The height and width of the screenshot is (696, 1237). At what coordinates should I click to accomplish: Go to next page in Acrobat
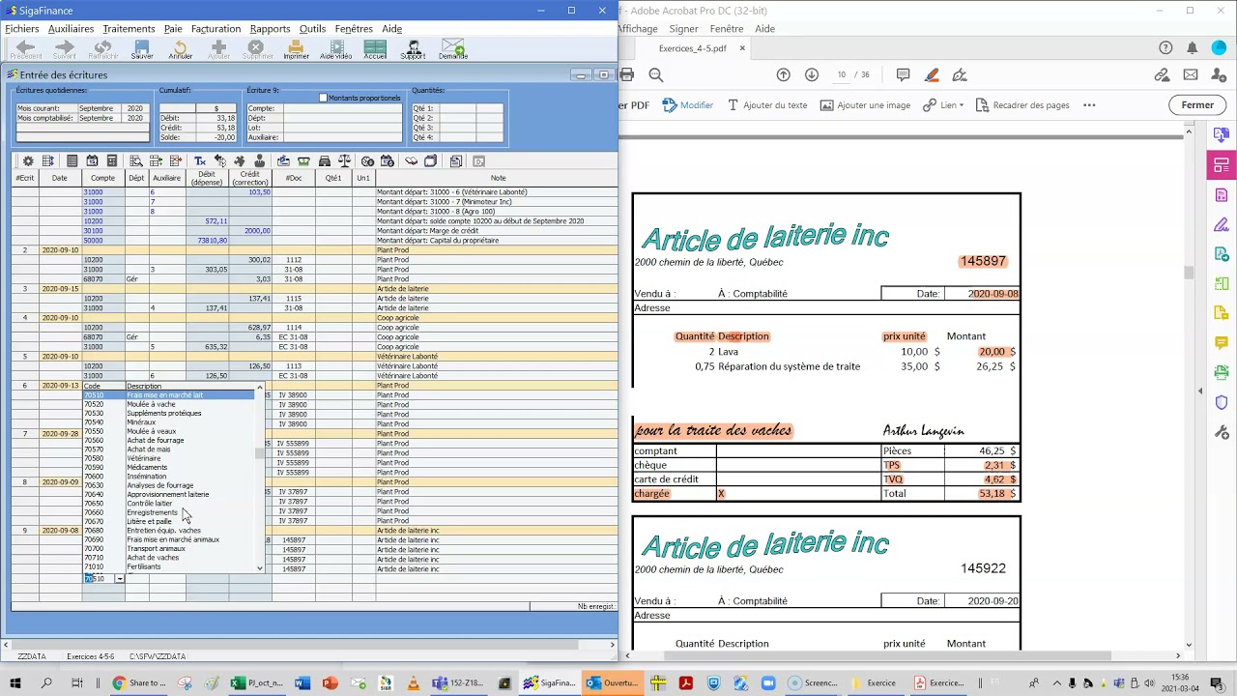(812, 75)
